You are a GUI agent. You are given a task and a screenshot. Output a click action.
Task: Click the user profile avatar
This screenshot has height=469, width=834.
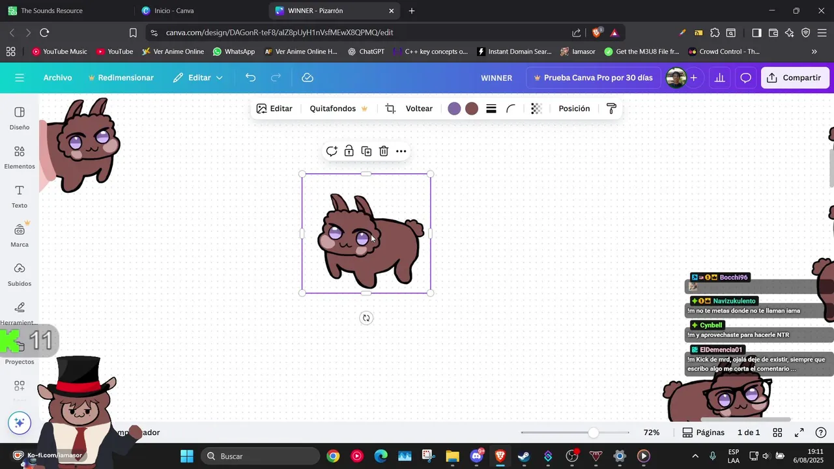click(676, 78)
